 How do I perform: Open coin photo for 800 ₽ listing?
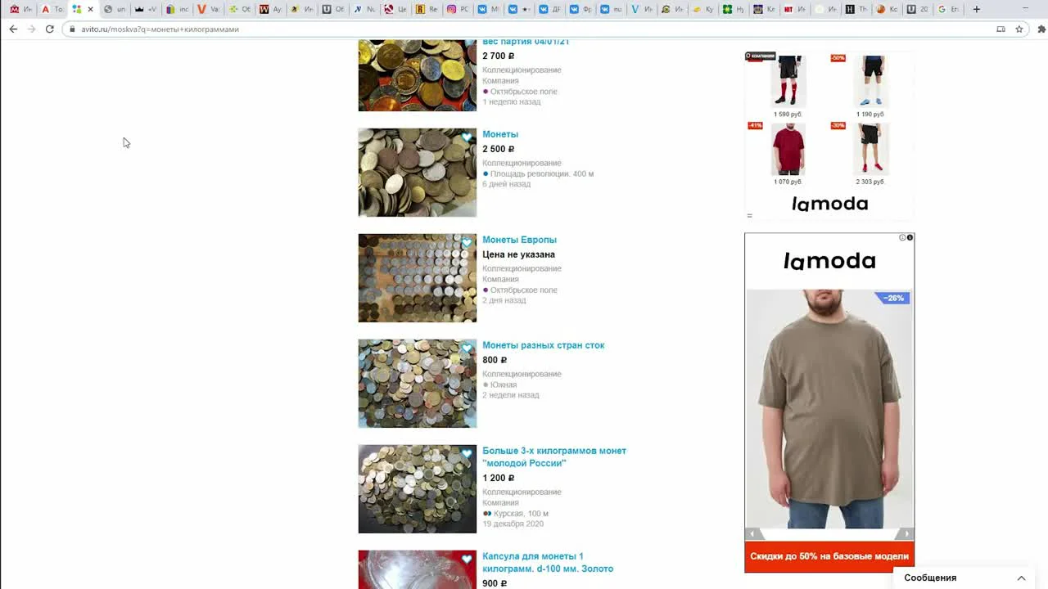pos(417,384)
